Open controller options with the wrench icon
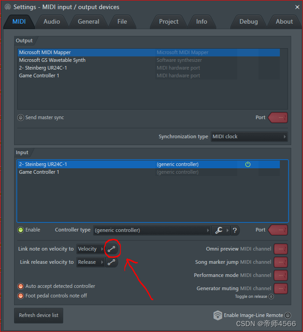 point(219,230)
